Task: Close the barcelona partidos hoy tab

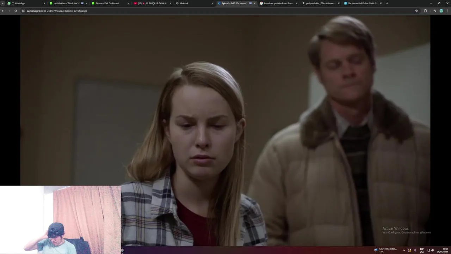Action: click(297, 3)
